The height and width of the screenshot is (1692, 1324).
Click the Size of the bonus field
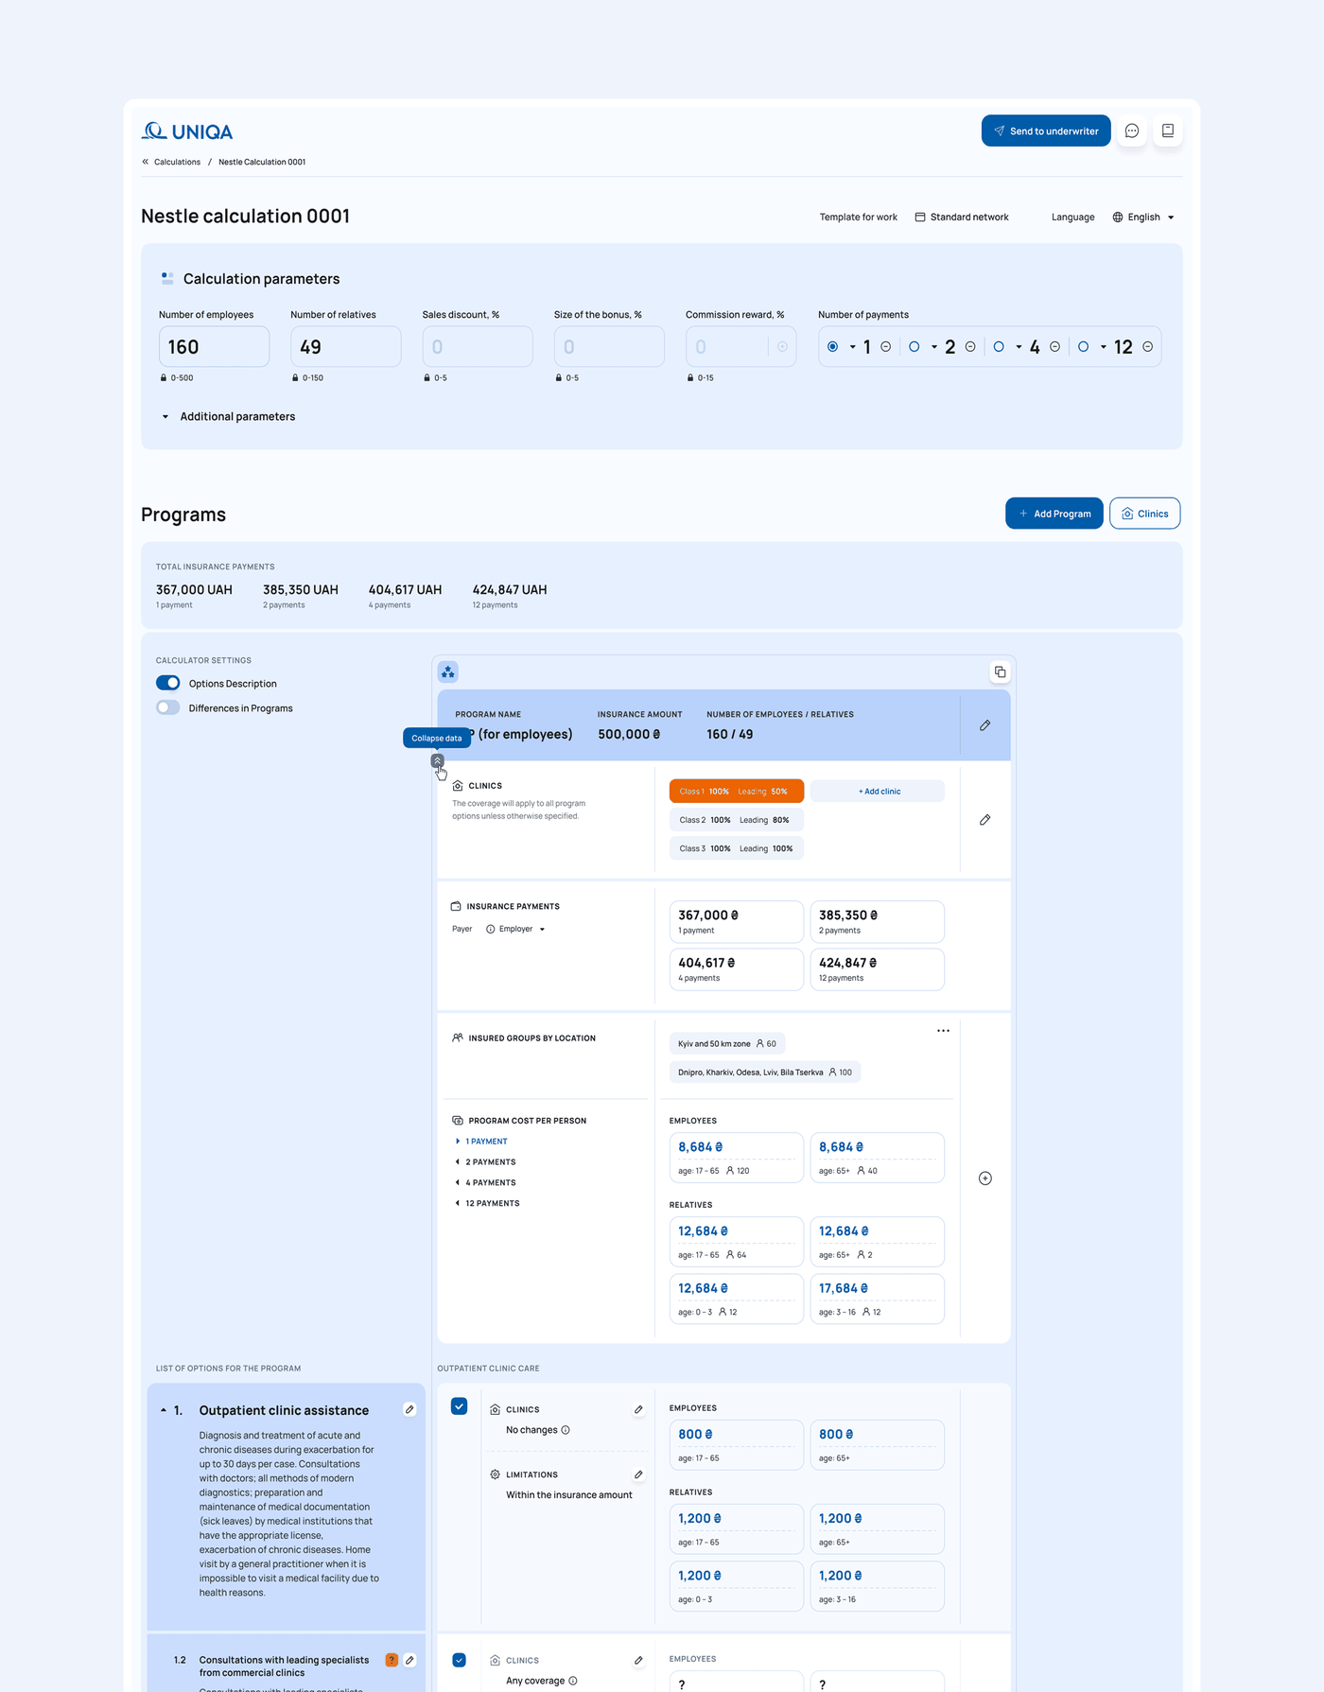click(609, 347)
